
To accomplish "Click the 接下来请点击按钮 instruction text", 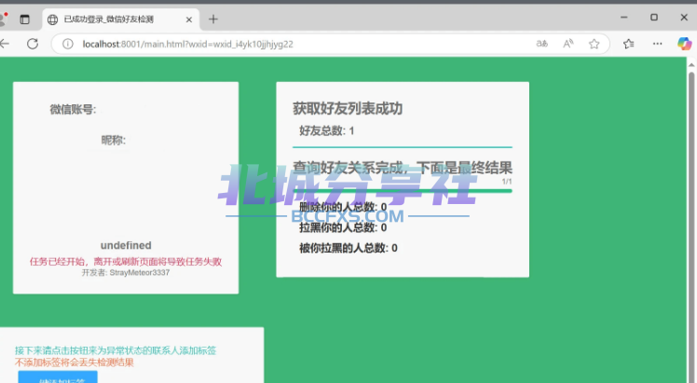I will tap(116, 350).
